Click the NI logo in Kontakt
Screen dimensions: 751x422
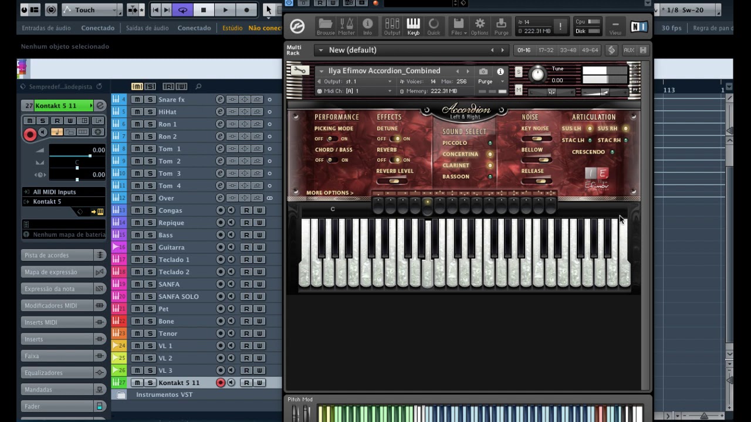[639, 26]
